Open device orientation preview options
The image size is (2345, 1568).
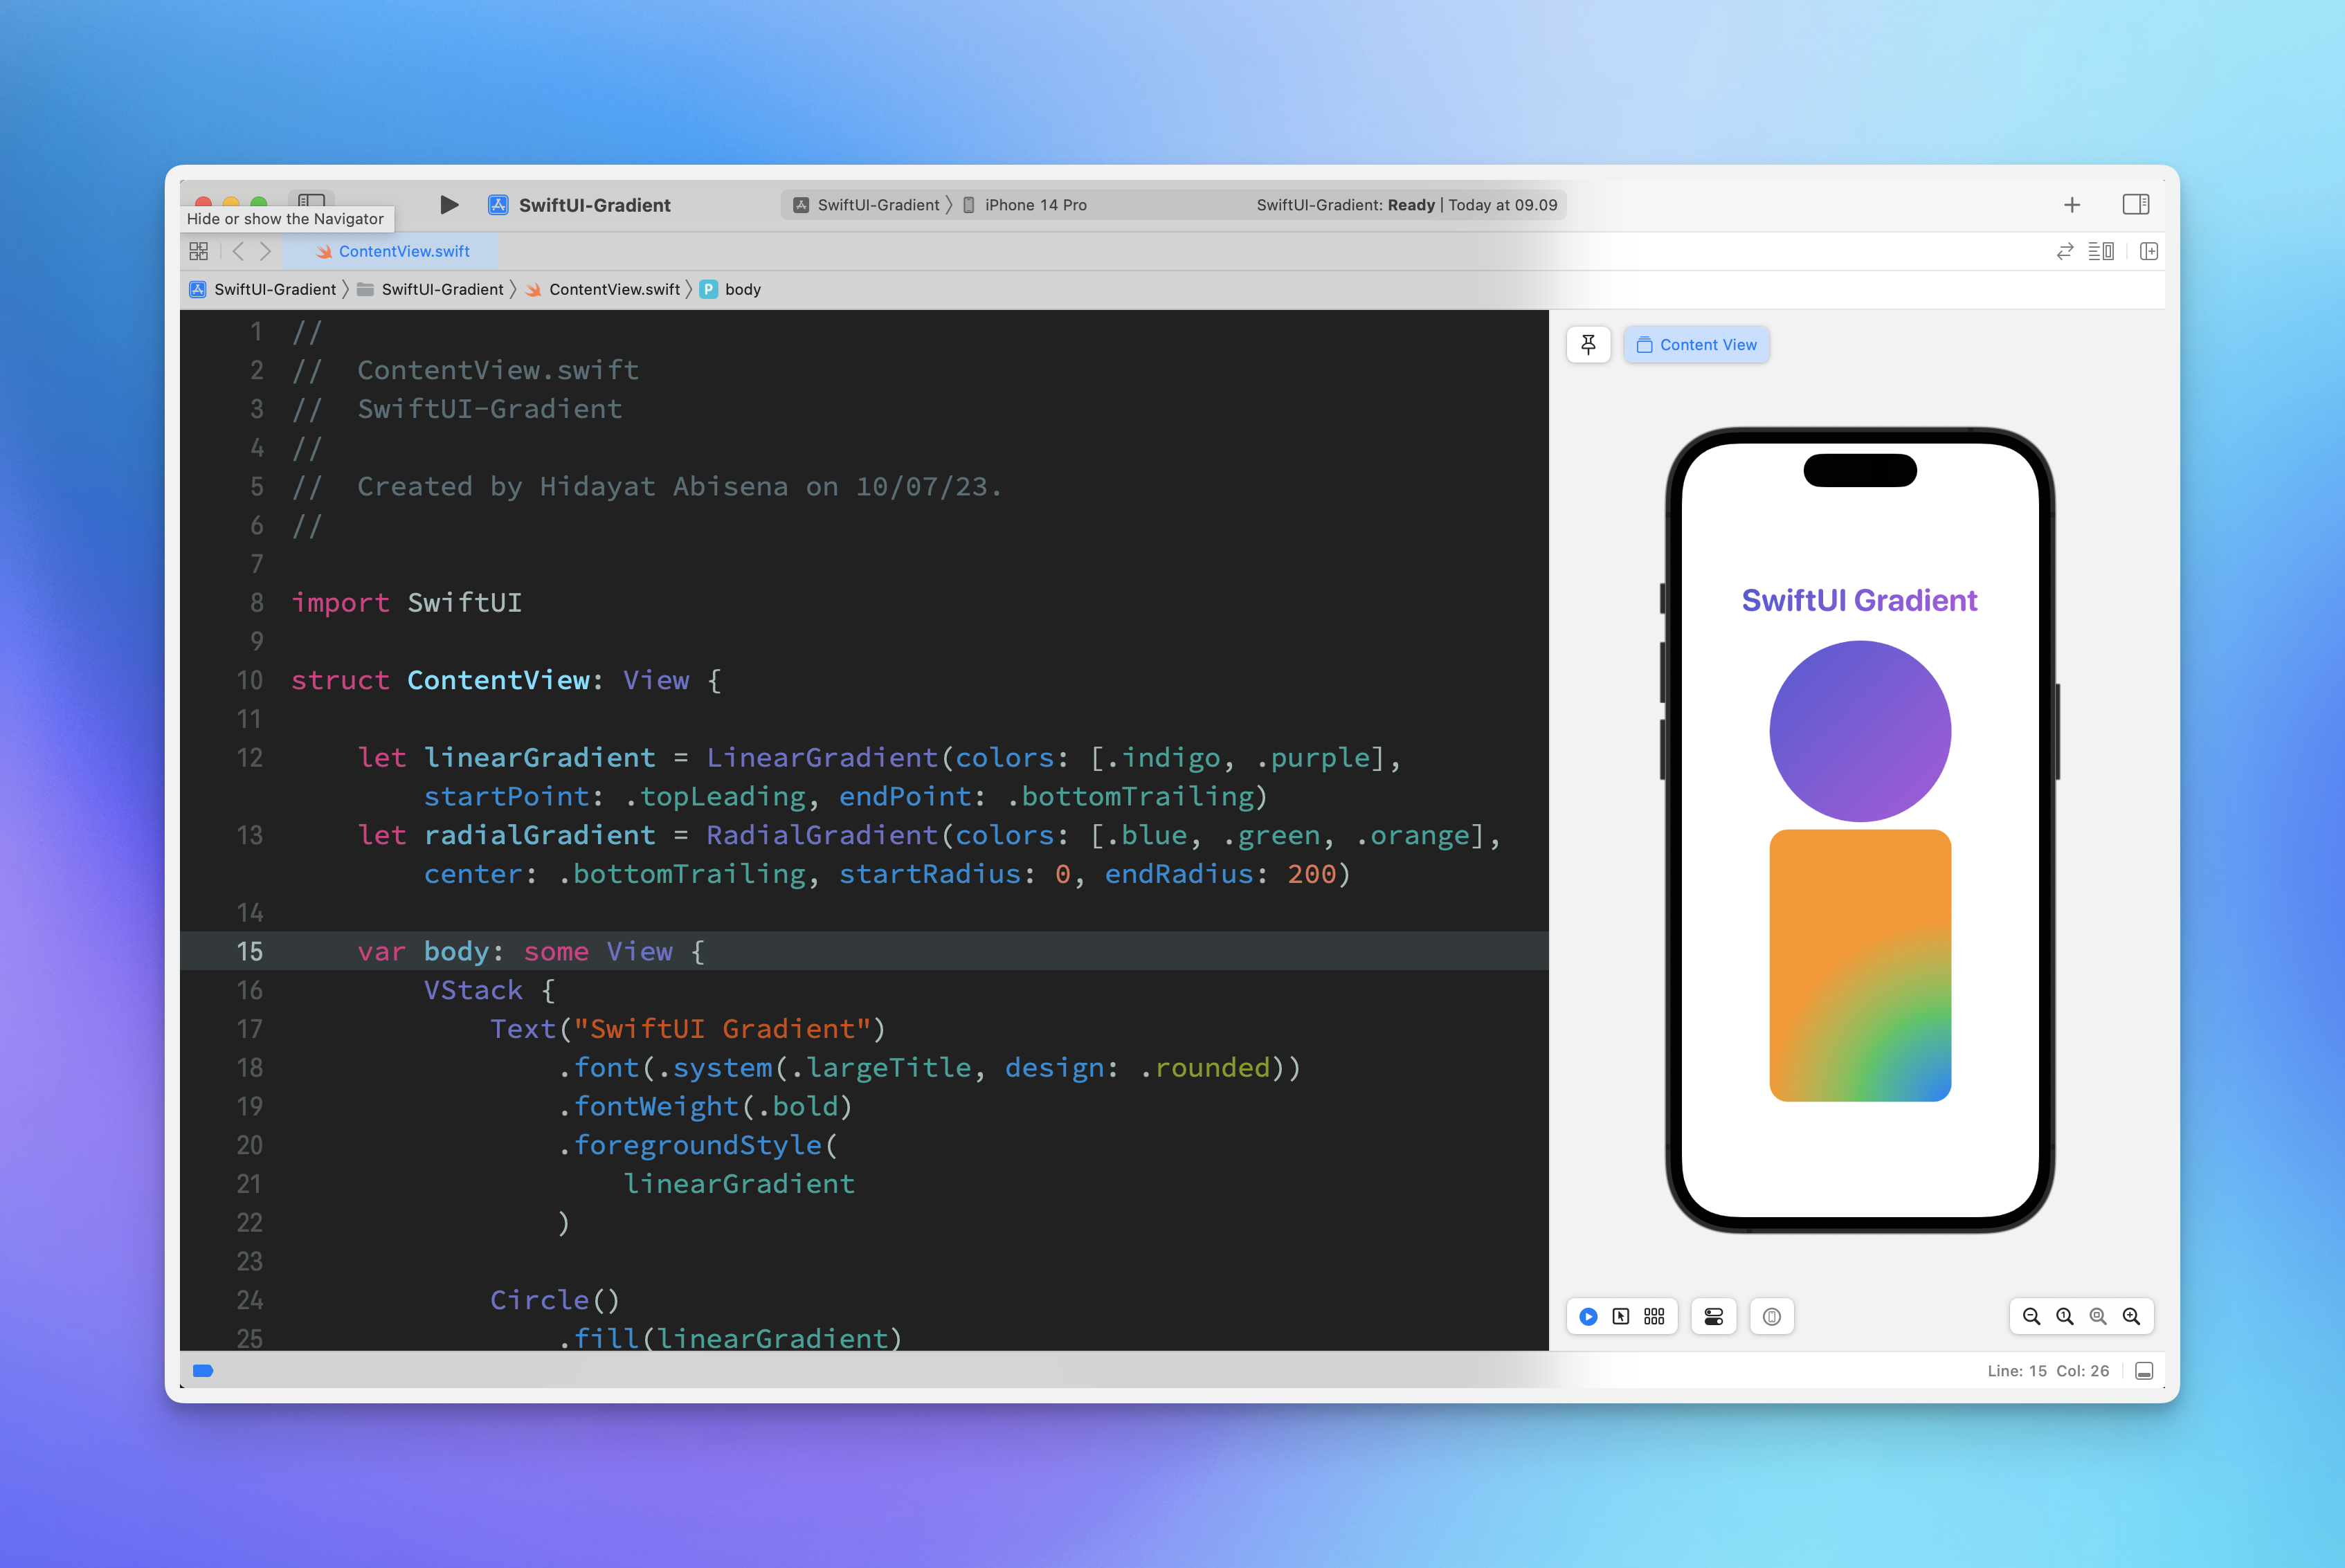coord(1771,1316)
